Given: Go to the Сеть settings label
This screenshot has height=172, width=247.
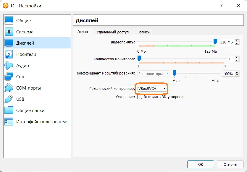Looking at the screenshot, I should point(21,77).
